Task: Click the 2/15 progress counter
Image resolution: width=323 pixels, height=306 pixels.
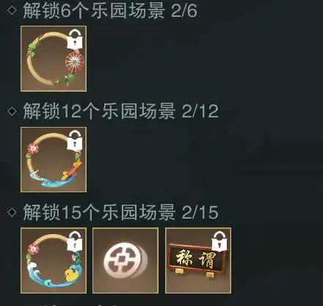Action: [x=200, y=212]
